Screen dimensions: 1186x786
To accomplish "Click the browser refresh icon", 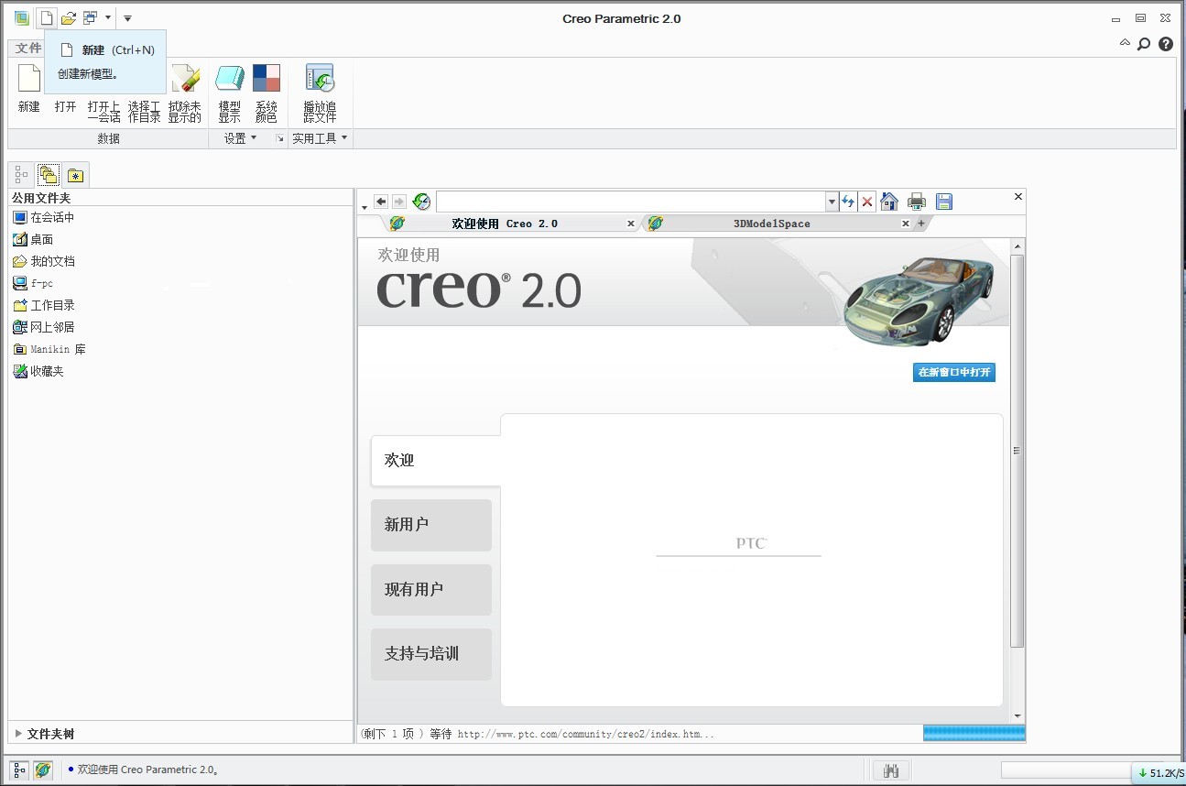I will coord(848,202).
